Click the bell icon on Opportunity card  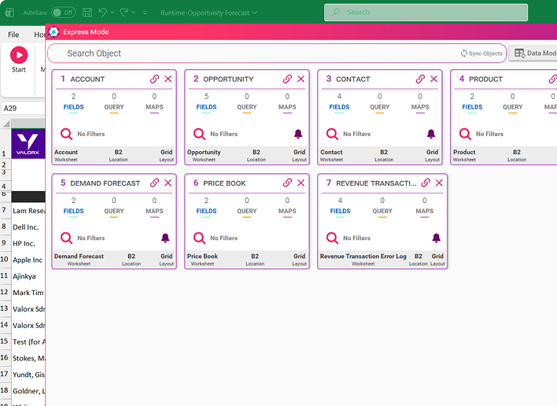point(298,134)
